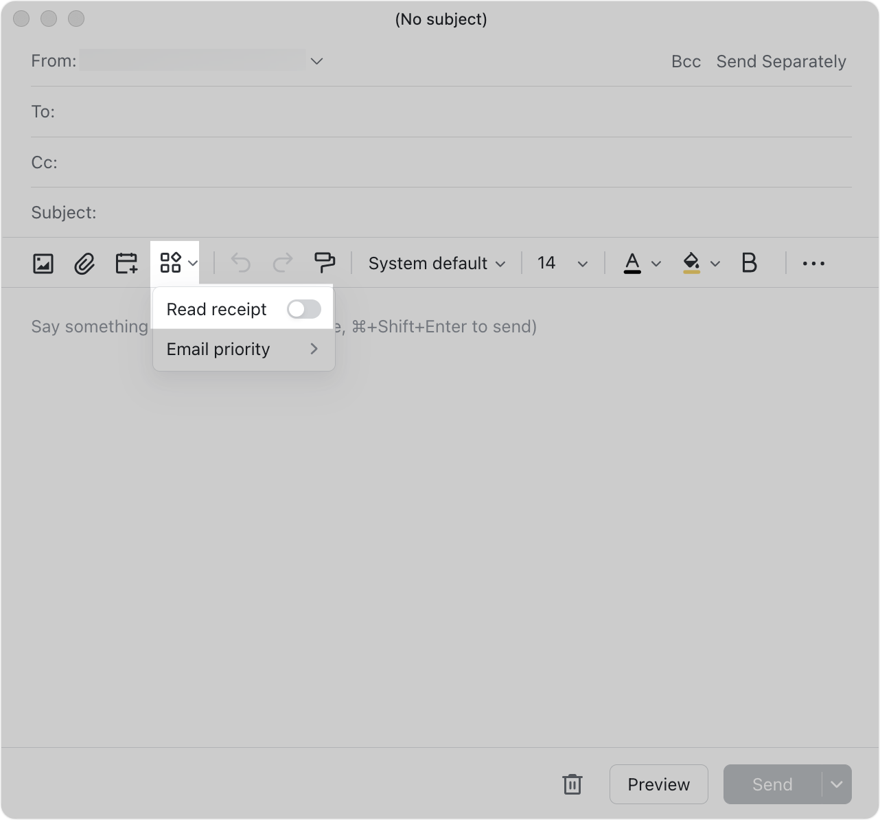The height and width of the screenshot is (820, 880).
Task: Open the System default font dropdown
Action: tap(437, 264)
